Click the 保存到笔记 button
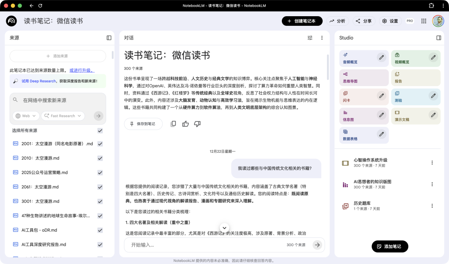 pyautogui.click(x=143, y=124)
